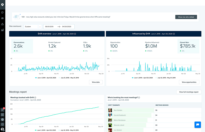Open the apps grid icon in sidebar
Image resolution: width=205 pixels, height=132 pixels.
[x=2, y=115]
